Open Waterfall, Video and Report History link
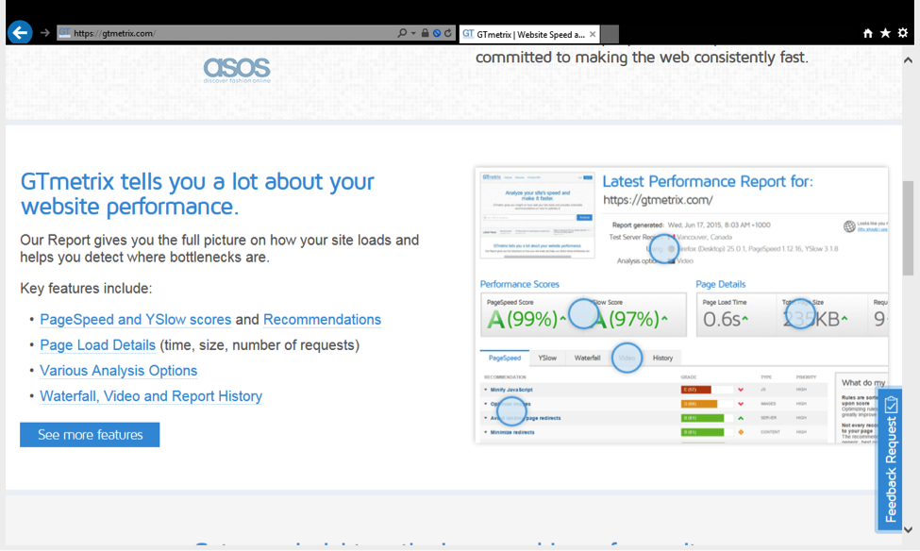 (151, 396)
